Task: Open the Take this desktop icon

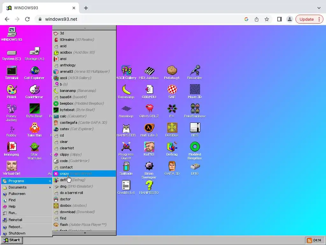Action: tap(34, 130)
